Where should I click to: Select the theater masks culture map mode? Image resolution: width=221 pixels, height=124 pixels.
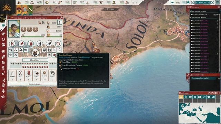coord(190,97)
